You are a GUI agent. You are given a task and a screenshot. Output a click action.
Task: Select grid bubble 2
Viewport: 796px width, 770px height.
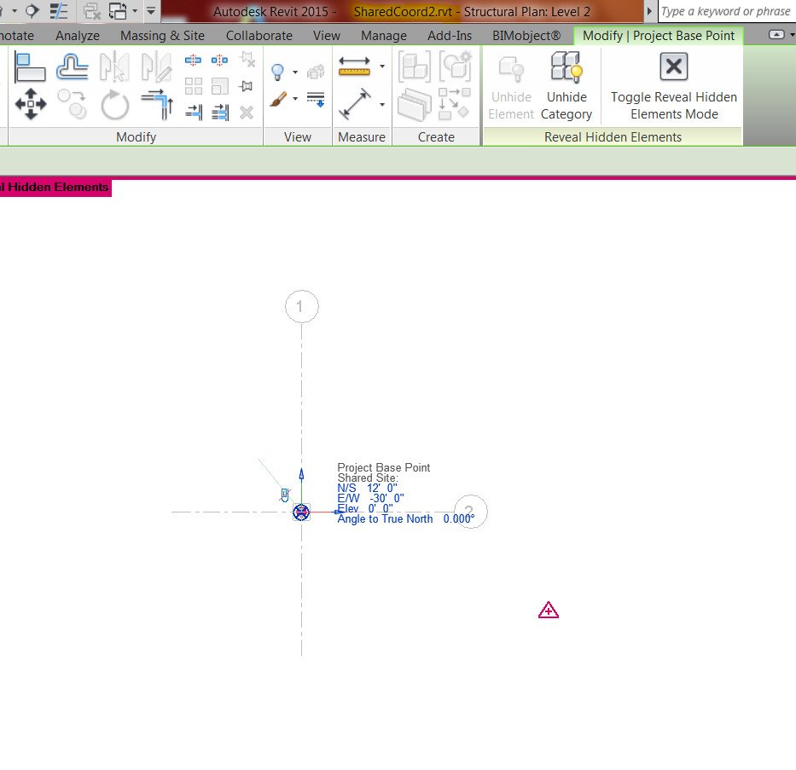(471, 512)
